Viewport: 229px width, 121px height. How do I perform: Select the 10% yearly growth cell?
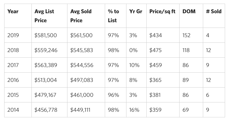(x=134, y=65)
